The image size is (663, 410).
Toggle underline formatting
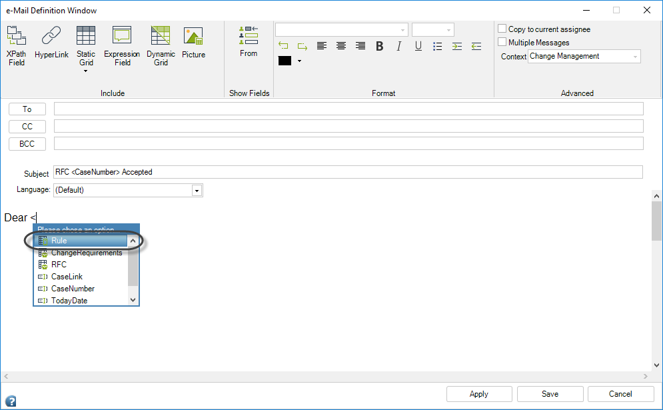(x=418, y=46)
